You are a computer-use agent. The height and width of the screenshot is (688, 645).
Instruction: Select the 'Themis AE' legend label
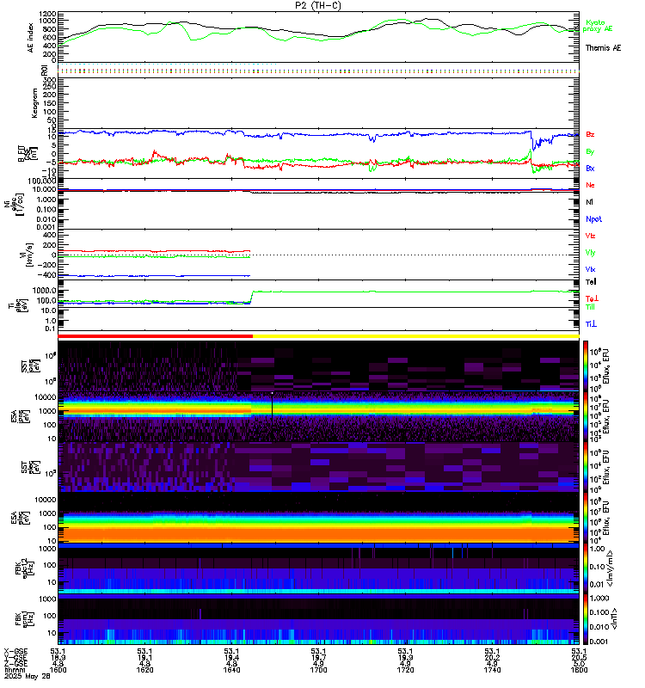[x=604, y=48]
